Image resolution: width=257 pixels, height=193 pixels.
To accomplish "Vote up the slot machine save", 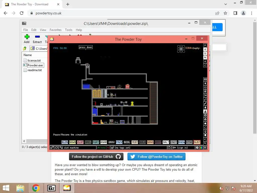I will 101,148.
